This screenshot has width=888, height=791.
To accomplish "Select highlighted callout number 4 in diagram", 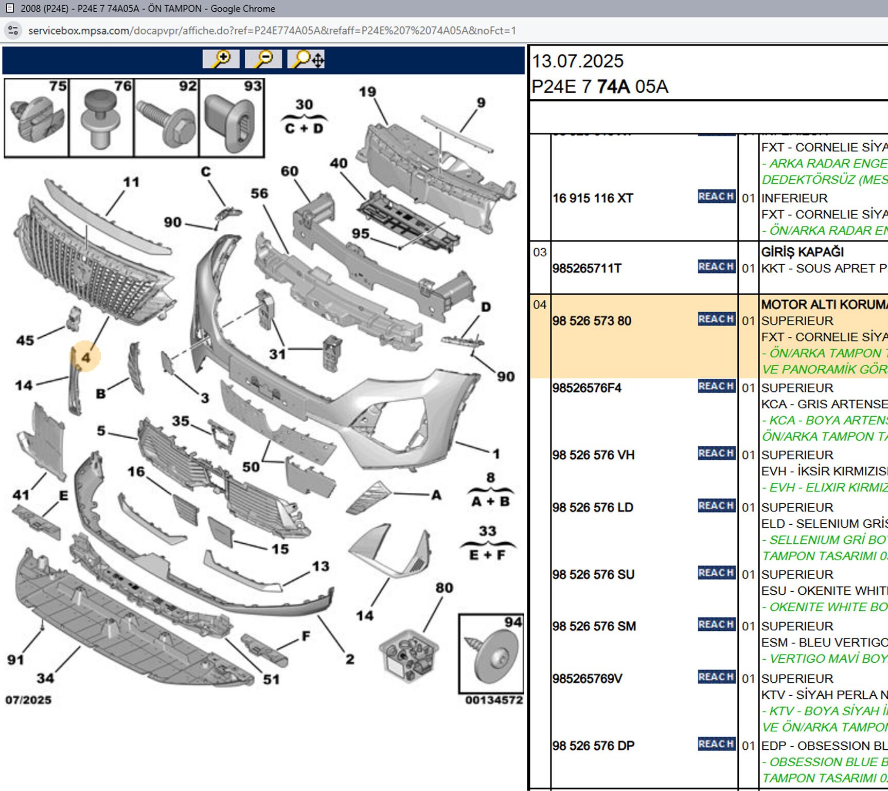I will [x=86, y=356].
